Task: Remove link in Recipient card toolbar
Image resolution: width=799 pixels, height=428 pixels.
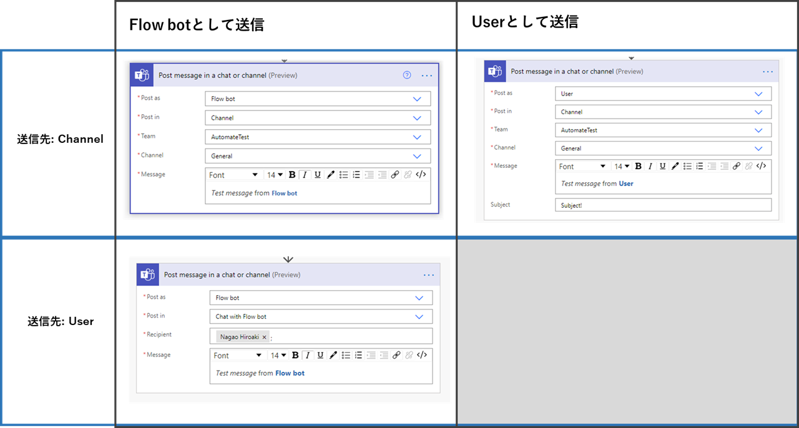Action: 409,355
